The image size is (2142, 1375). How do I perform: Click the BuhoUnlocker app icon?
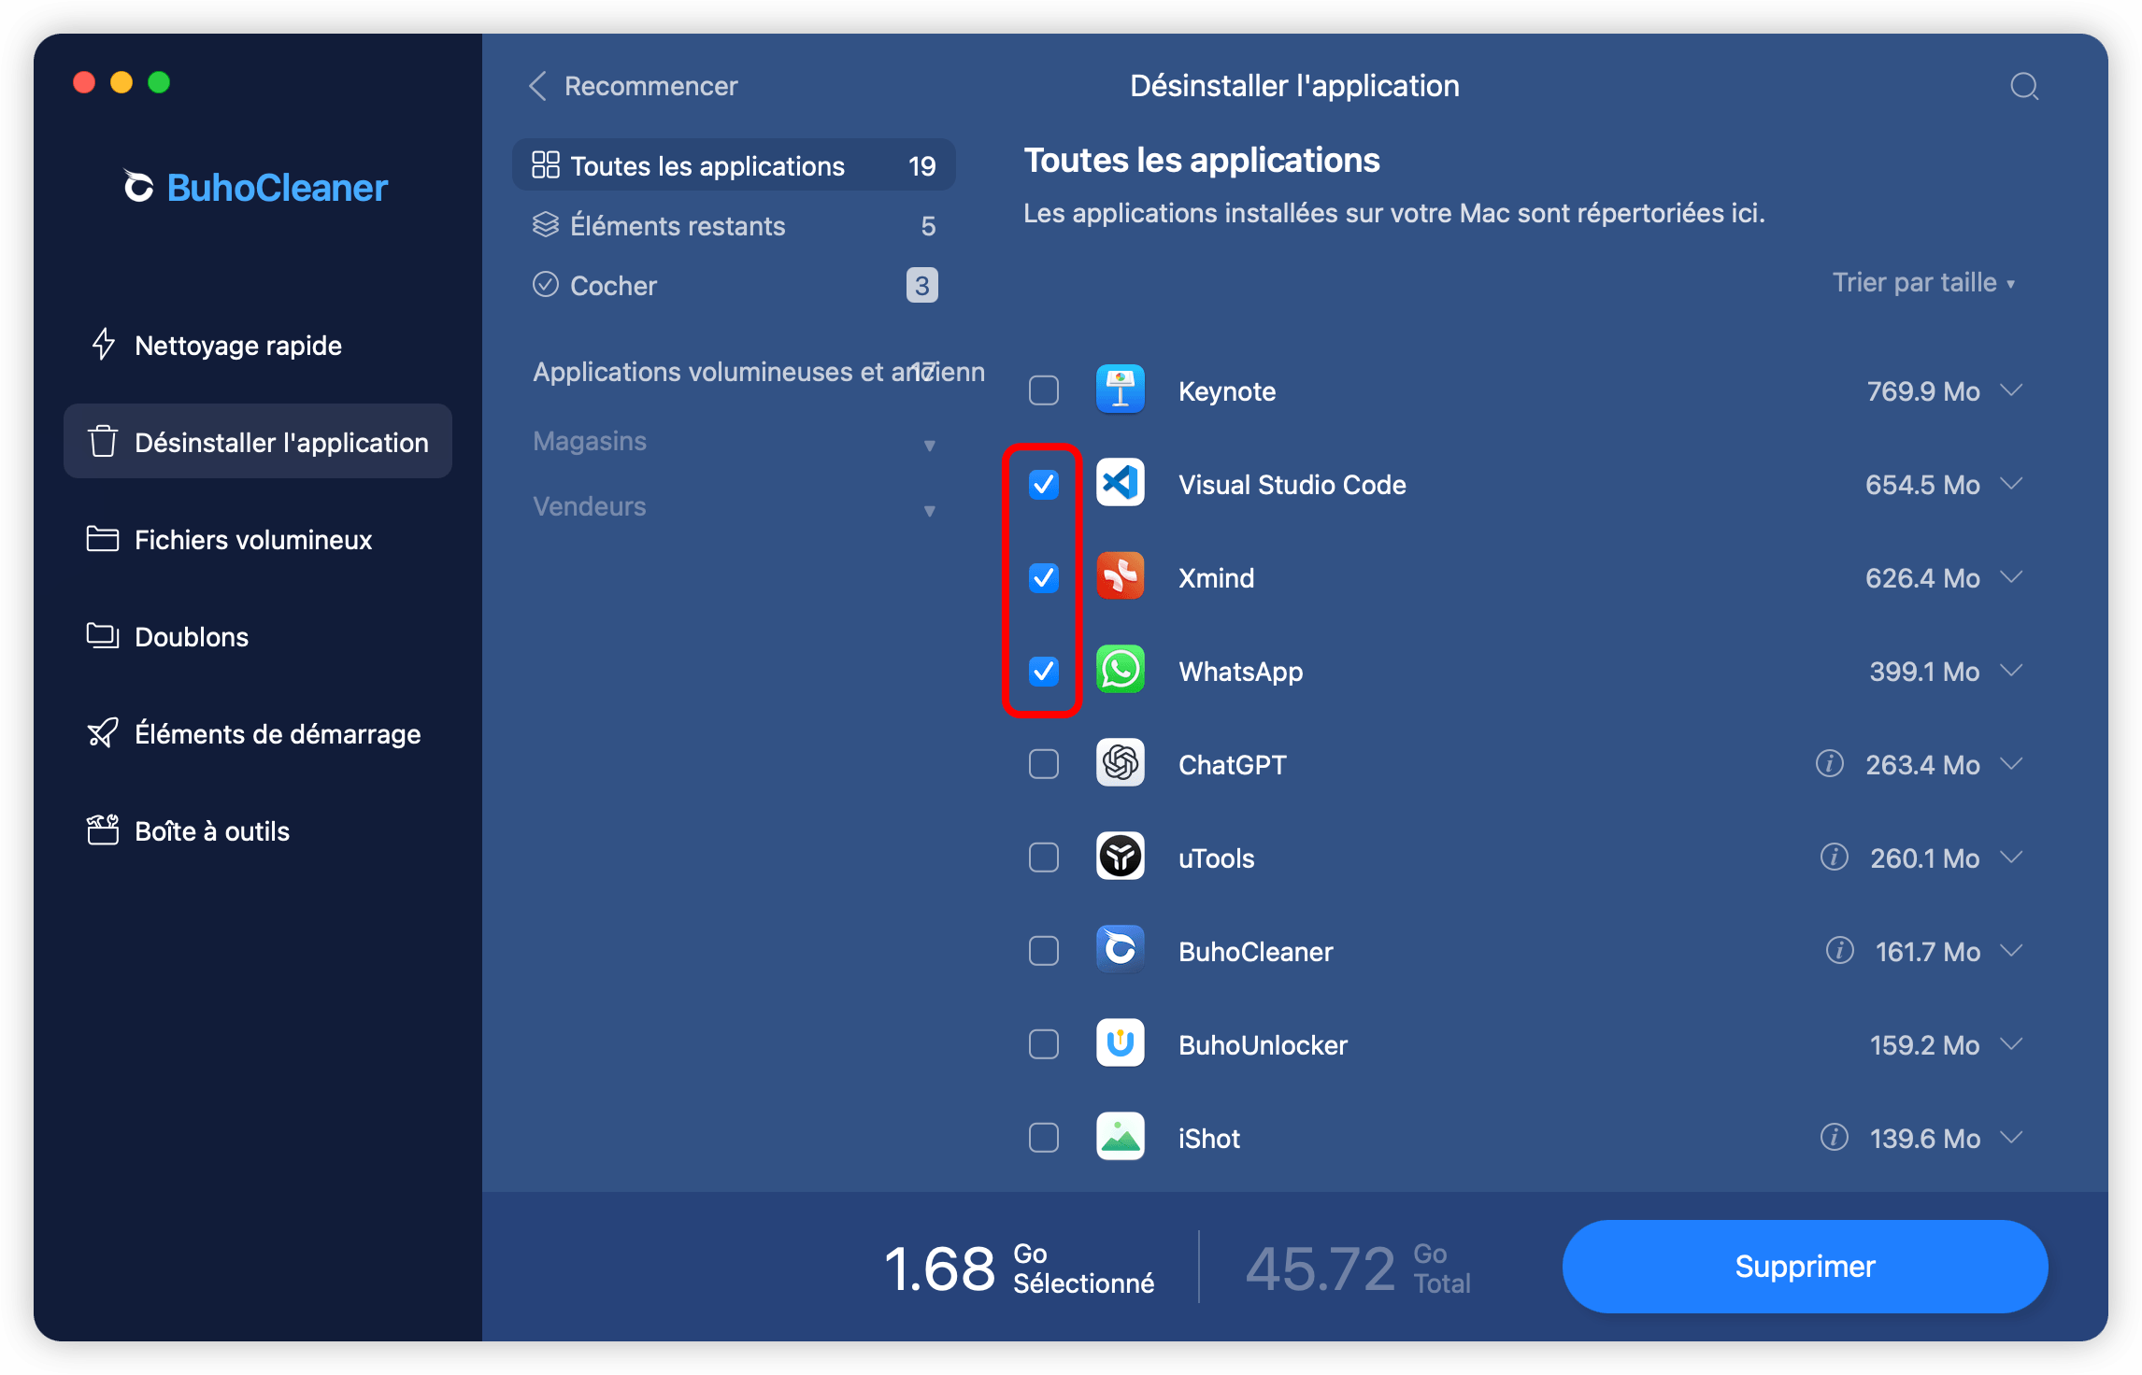(1120, 1043)
